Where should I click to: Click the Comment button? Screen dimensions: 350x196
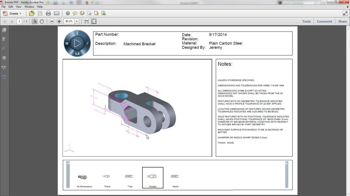pyautogui.click(x=324, y=21)
